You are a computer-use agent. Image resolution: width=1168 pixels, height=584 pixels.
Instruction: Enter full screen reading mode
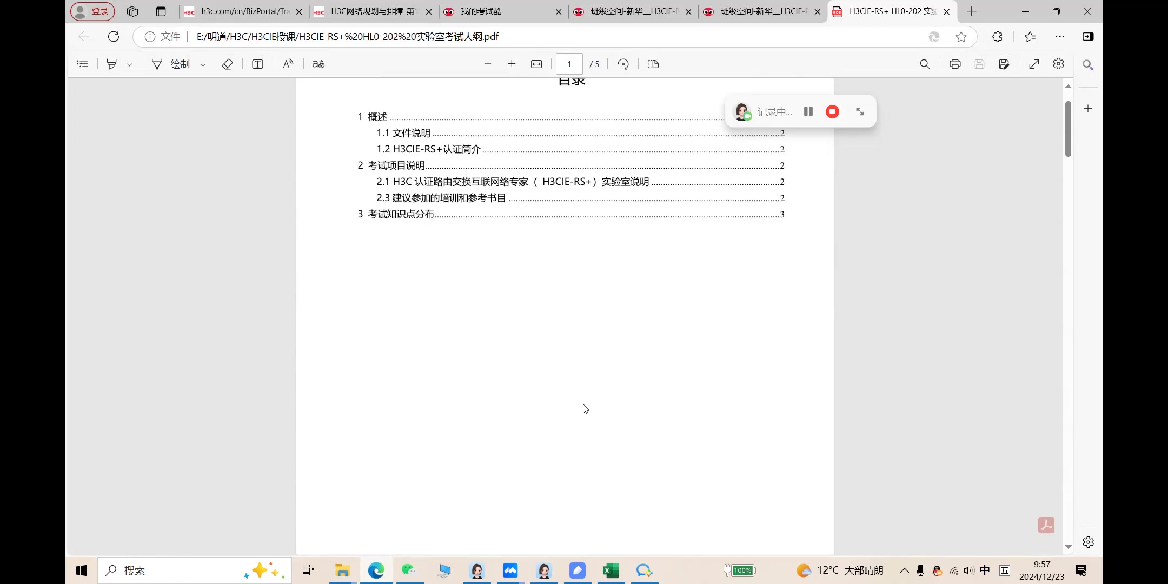pyautogui.click(x=1034, y=64)
